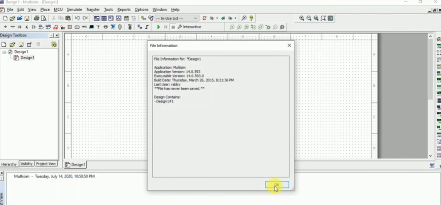Create new design in Design Toolbox
Viewport: 441px width, 205px height.
[4, 45]
